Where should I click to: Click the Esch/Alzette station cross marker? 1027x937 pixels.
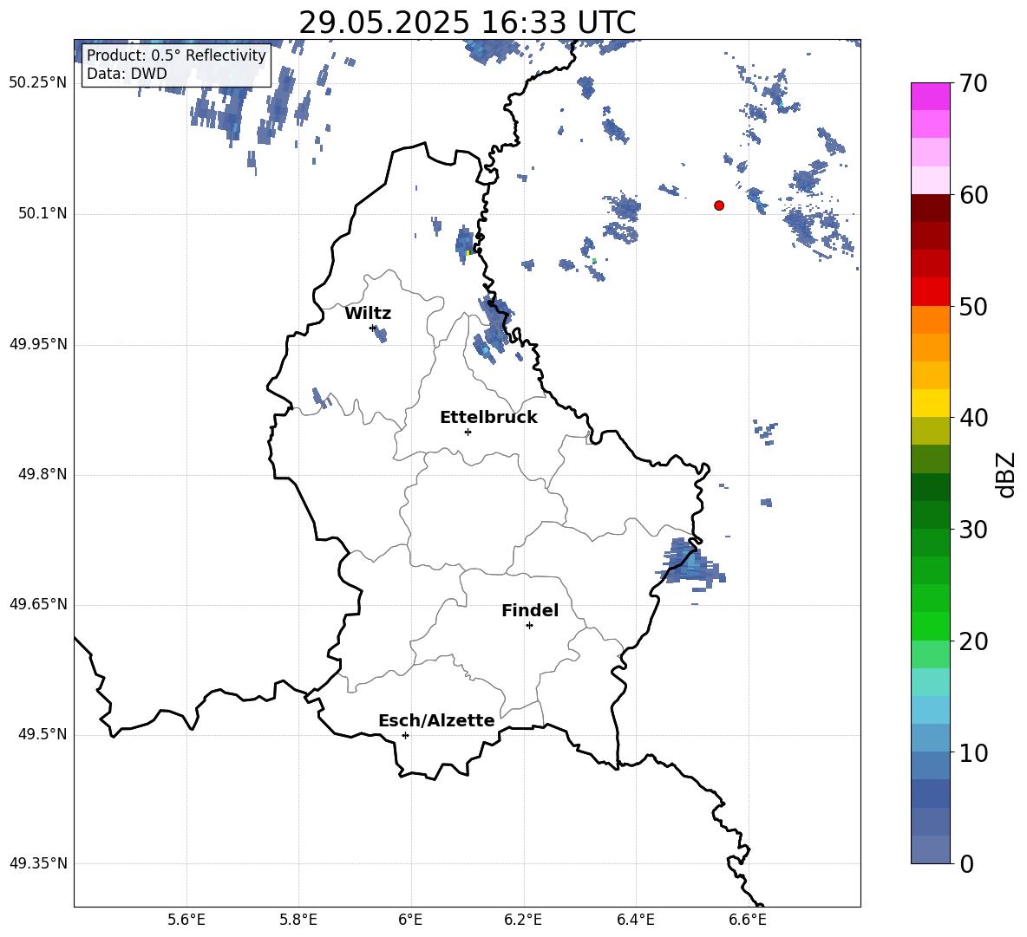click(405, 735)
